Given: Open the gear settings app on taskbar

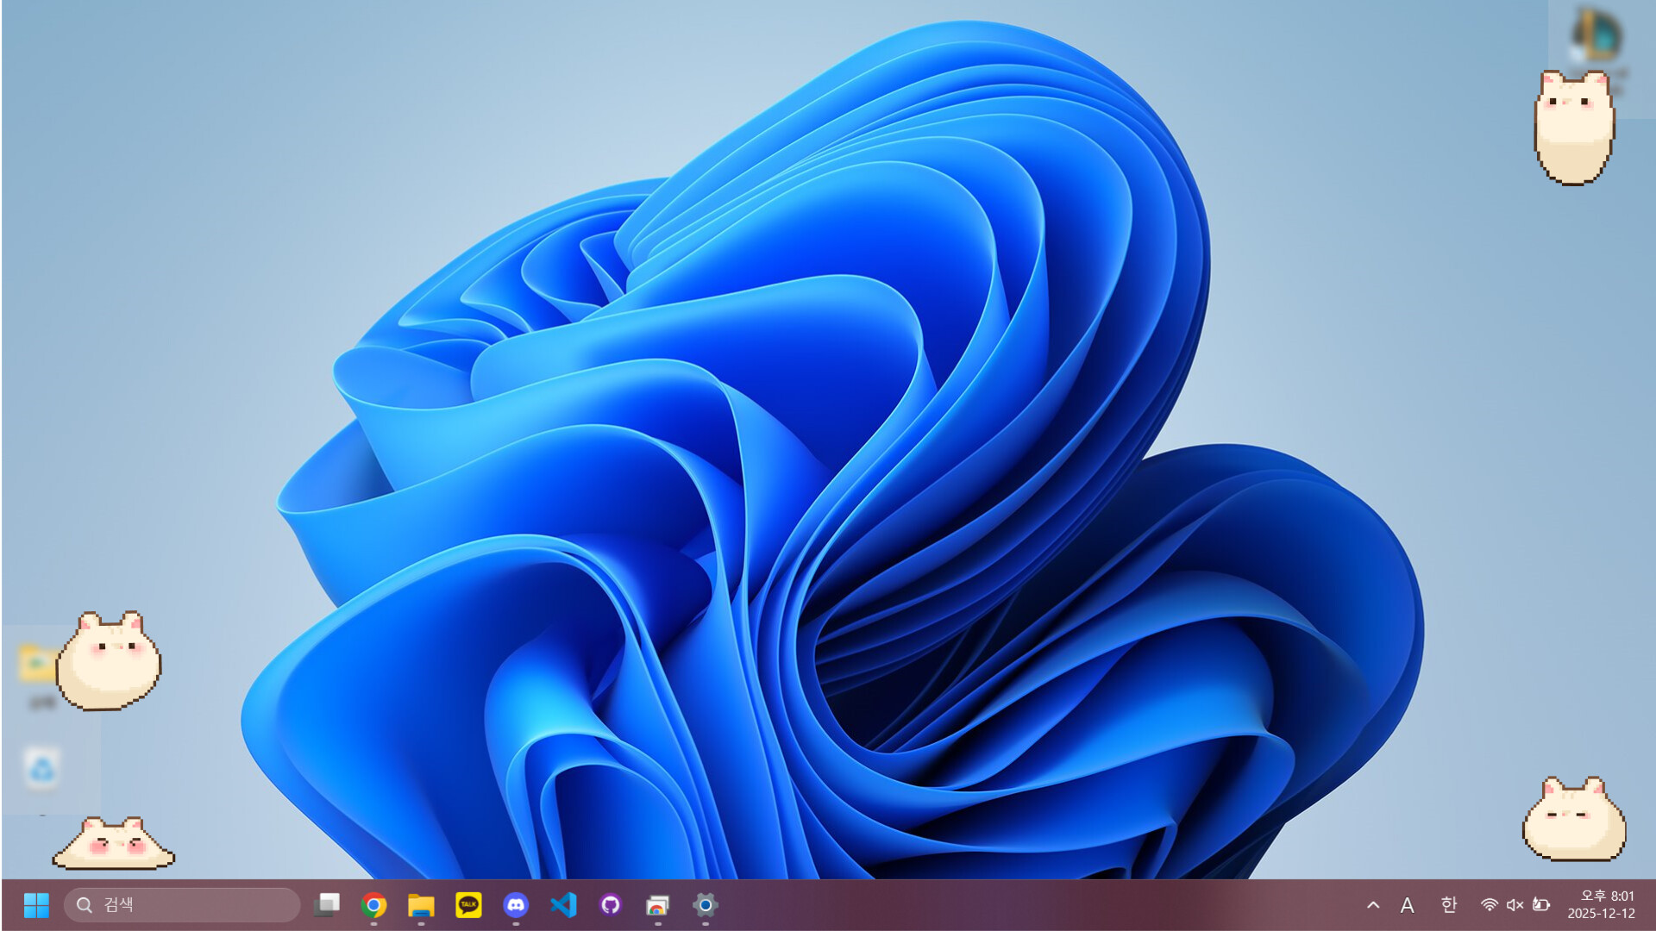Looking at the screenshot, I should pos(705,905).
